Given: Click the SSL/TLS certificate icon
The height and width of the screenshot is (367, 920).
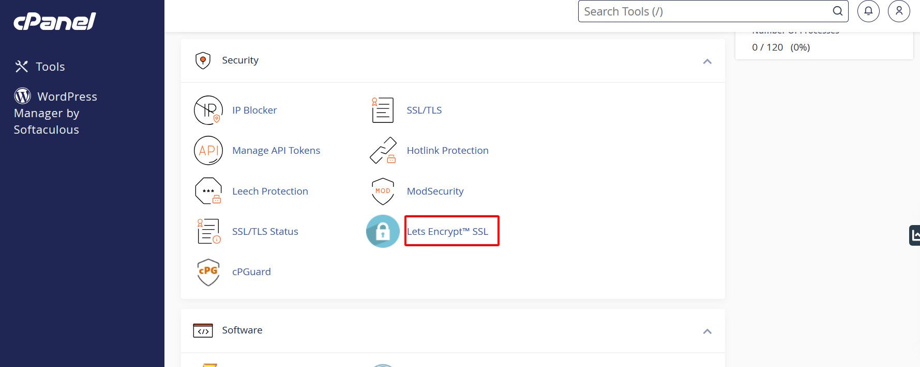Looking at the screenshot, I should [383, 110].
